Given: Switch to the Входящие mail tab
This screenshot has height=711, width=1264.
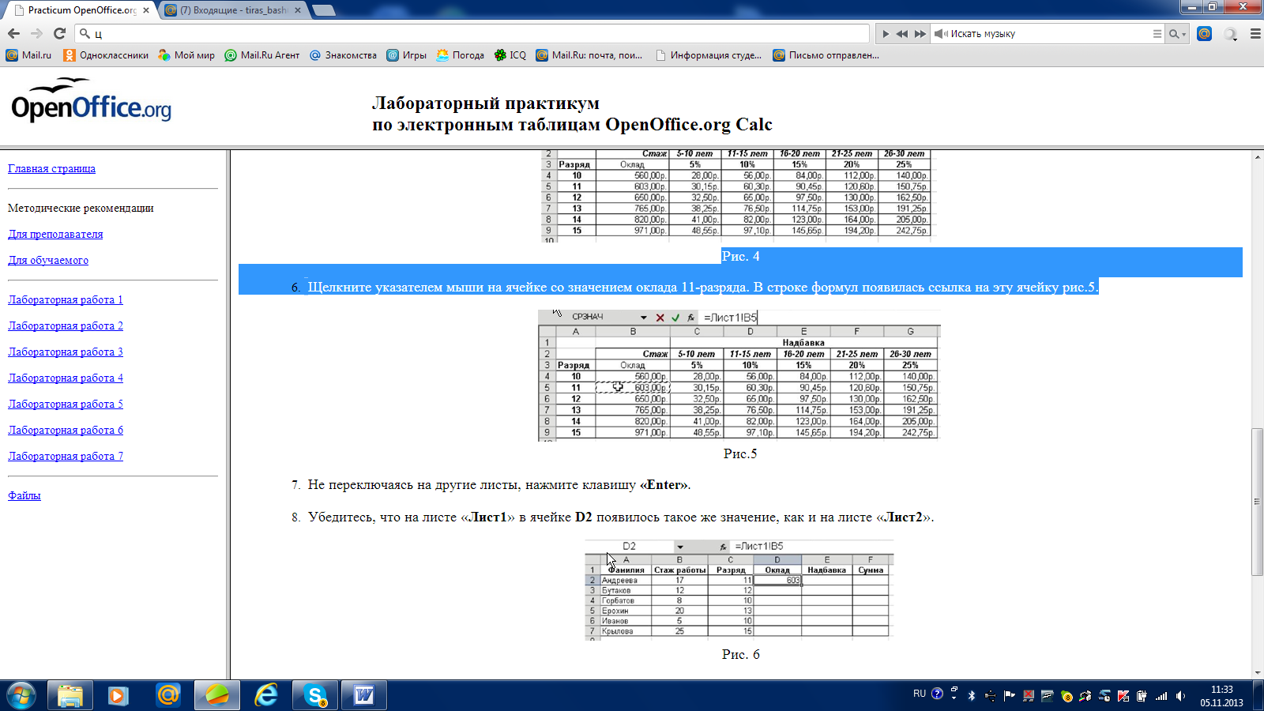Looking at the screenshot, I should (231, 10).
